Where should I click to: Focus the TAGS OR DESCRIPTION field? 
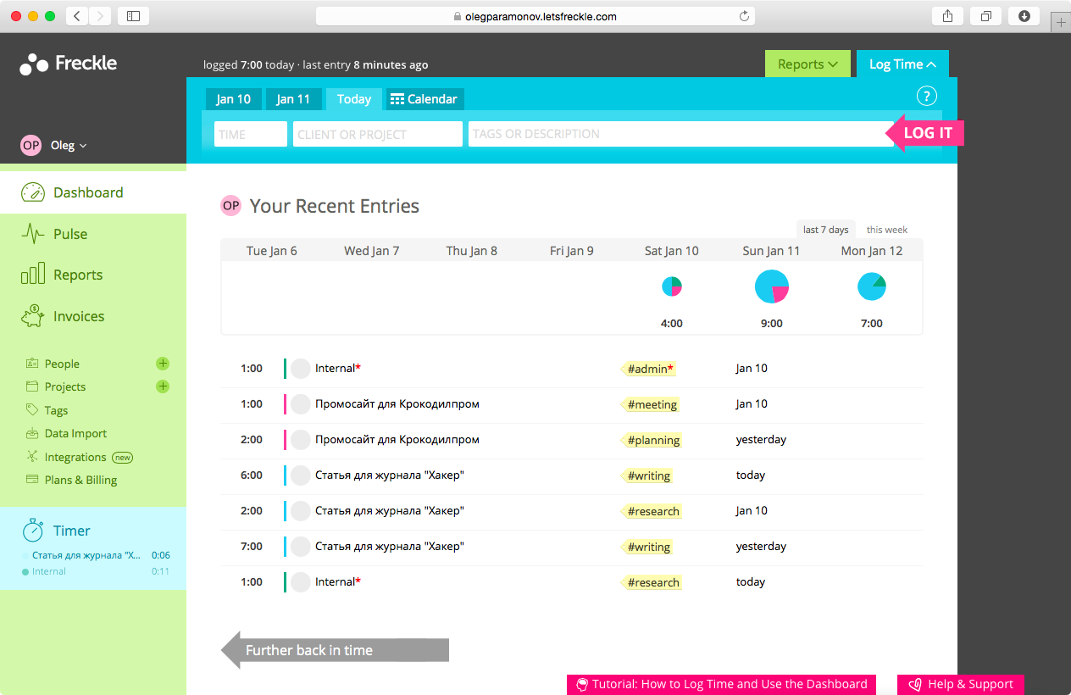[x=680, y=134]
